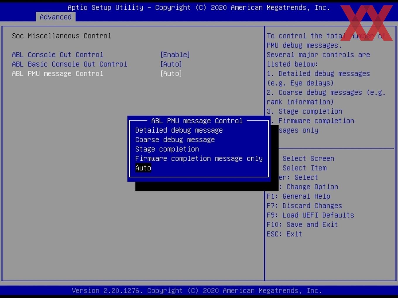
Task: Select ABL Console Out Control setting
Action: (x=58, y=55)
